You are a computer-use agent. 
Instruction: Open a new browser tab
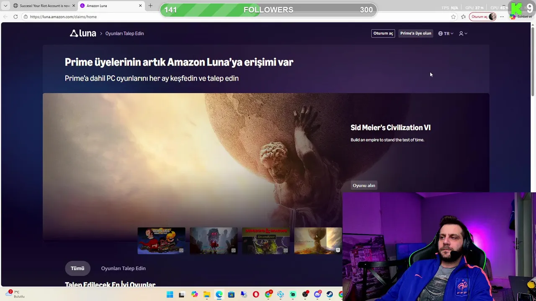click(x=150, y=6)
